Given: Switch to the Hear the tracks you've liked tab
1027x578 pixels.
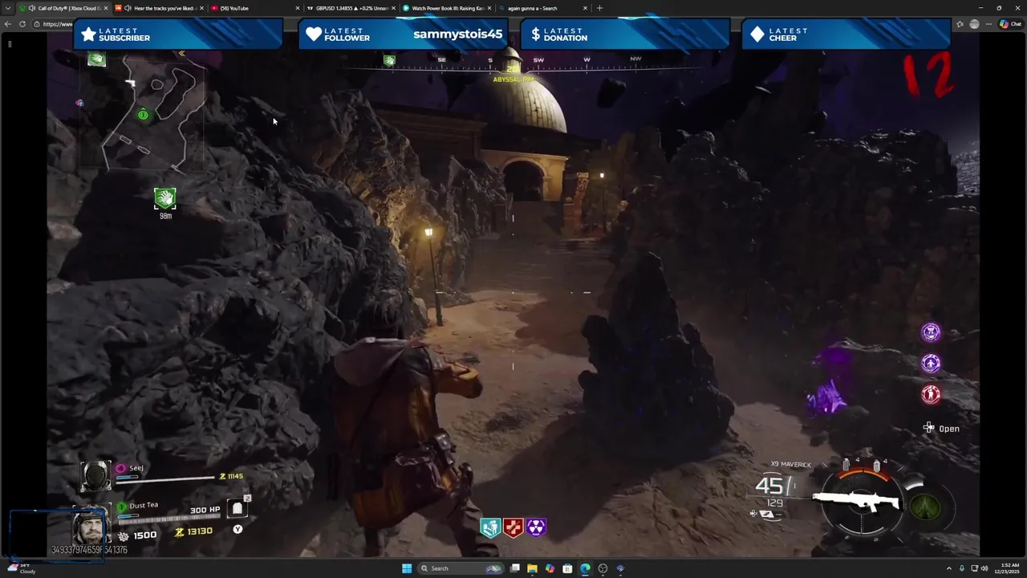Looking at the screenshot, I should point(159,8).
